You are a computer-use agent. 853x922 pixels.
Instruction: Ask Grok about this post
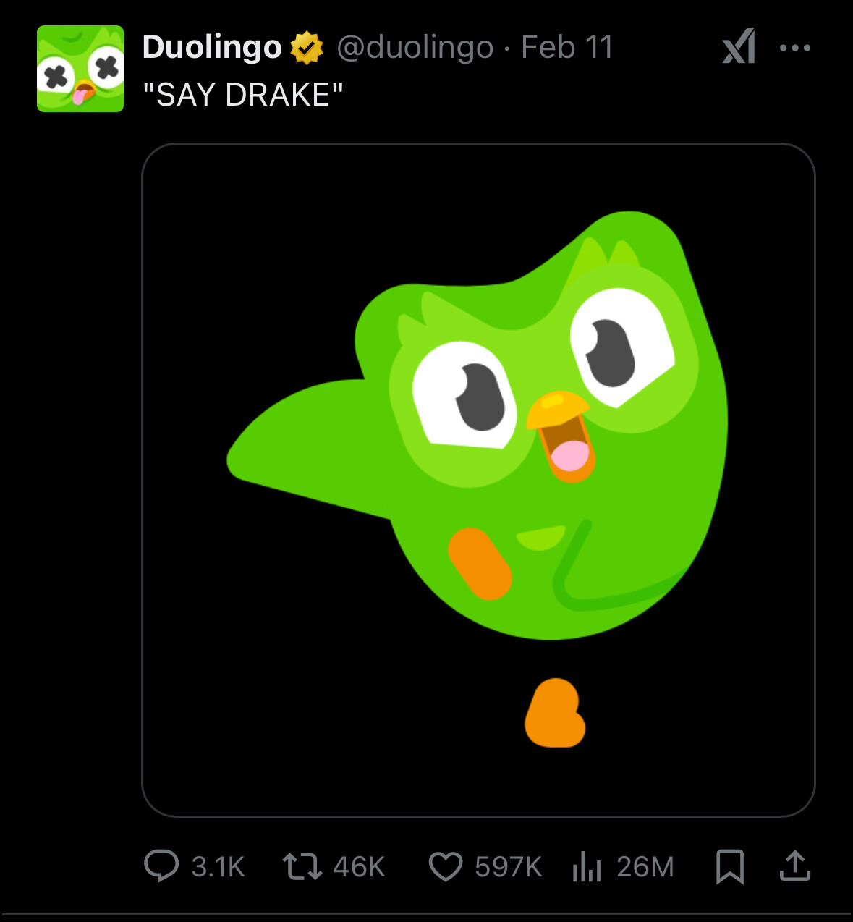pos(739,47)
